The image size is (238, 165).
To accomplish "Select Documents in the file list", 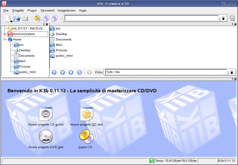I will pos(61,40).
